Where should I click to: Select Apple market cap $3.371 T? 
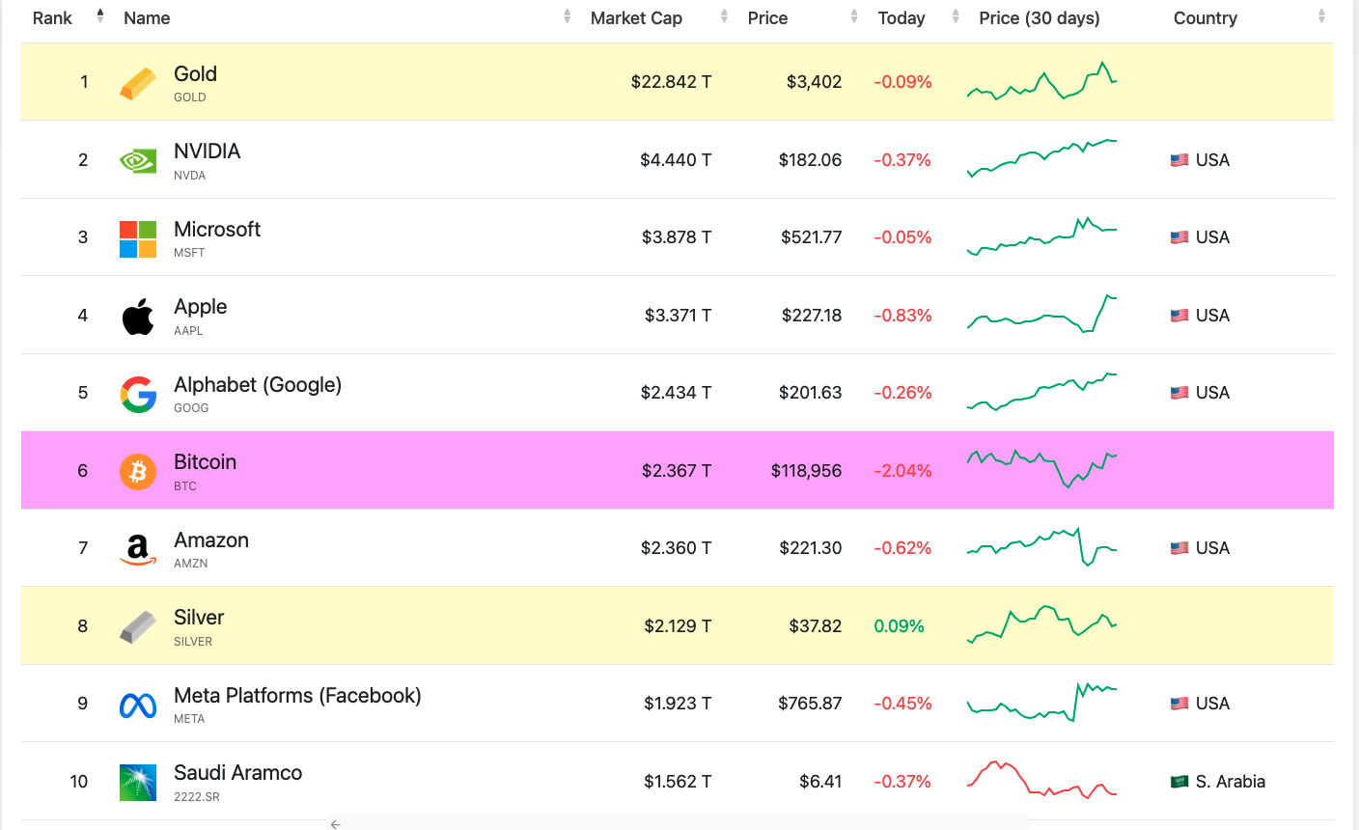(x=678, y=316)
